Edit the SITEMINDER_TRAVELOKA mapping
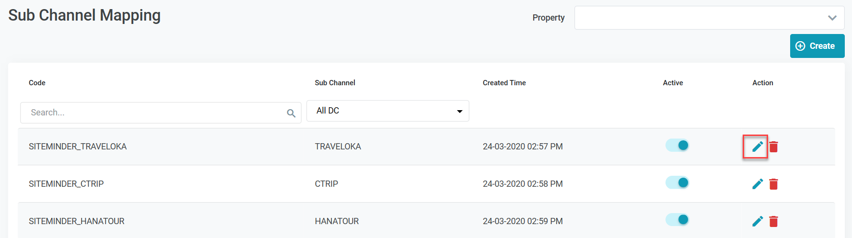Screen dimensions: 852x238 click(757, 147)
